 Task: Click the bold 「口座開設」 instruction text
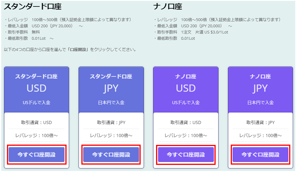pos(78,50)
